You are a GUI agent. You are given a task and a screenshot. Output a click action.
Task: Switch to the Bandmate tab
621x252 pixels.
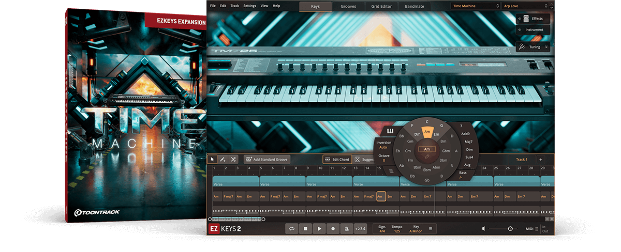tap(415, 7)
